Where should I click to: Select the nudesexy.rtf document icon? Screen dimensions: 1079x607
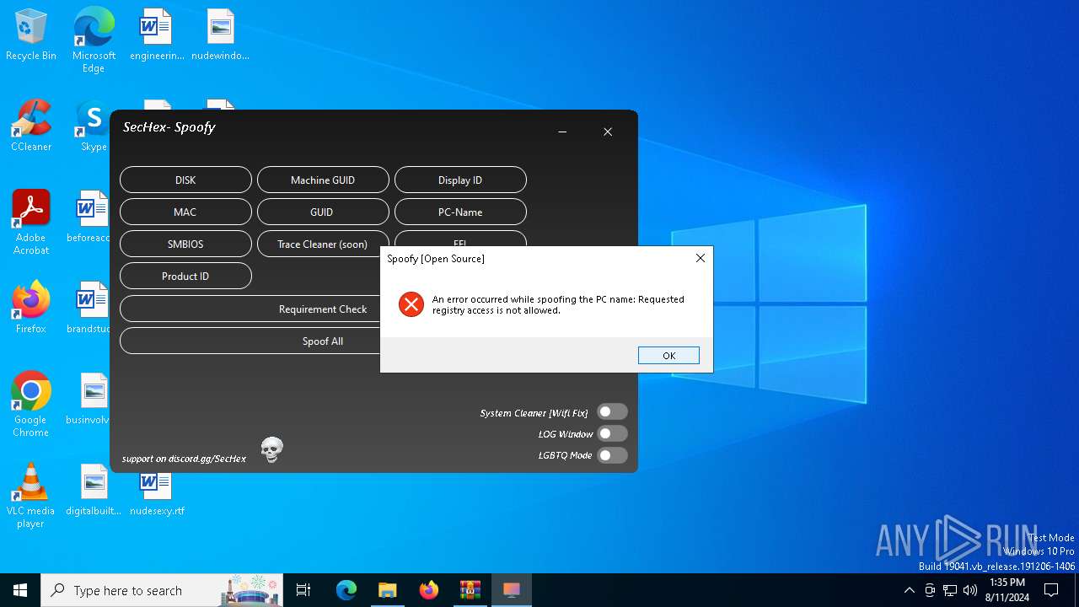click(157, 494)
